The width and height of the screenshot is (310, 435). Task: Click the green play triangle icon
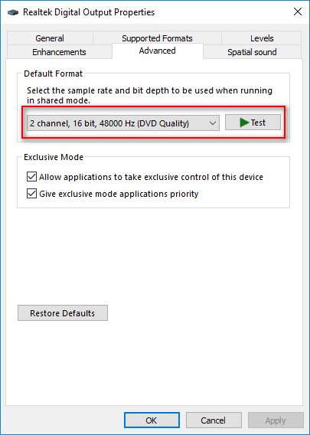pos(244,123)
